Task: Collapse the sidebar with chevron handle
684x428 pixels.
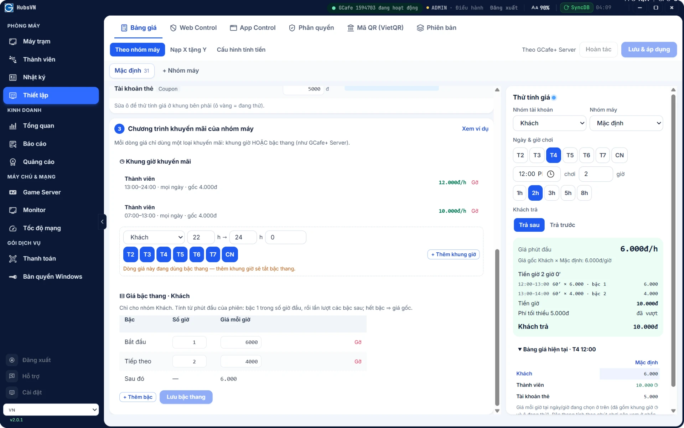Action: (x=102, y=222)
